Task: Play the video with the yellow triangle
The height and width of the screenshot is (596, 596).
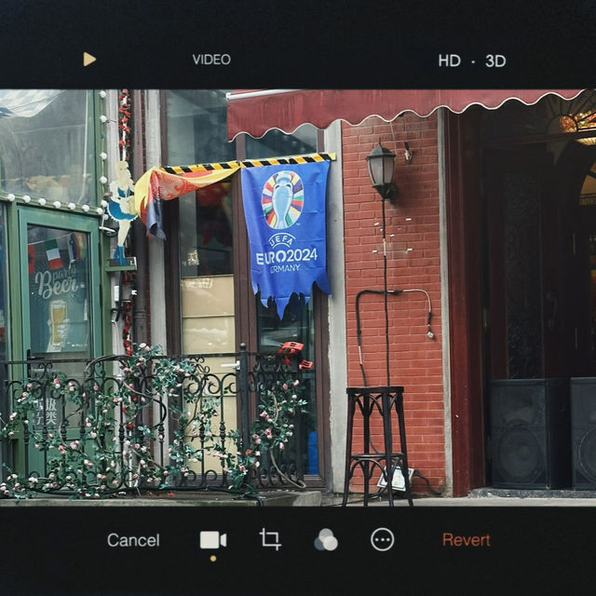Action: pyautogui.click(x=89, y=59)
